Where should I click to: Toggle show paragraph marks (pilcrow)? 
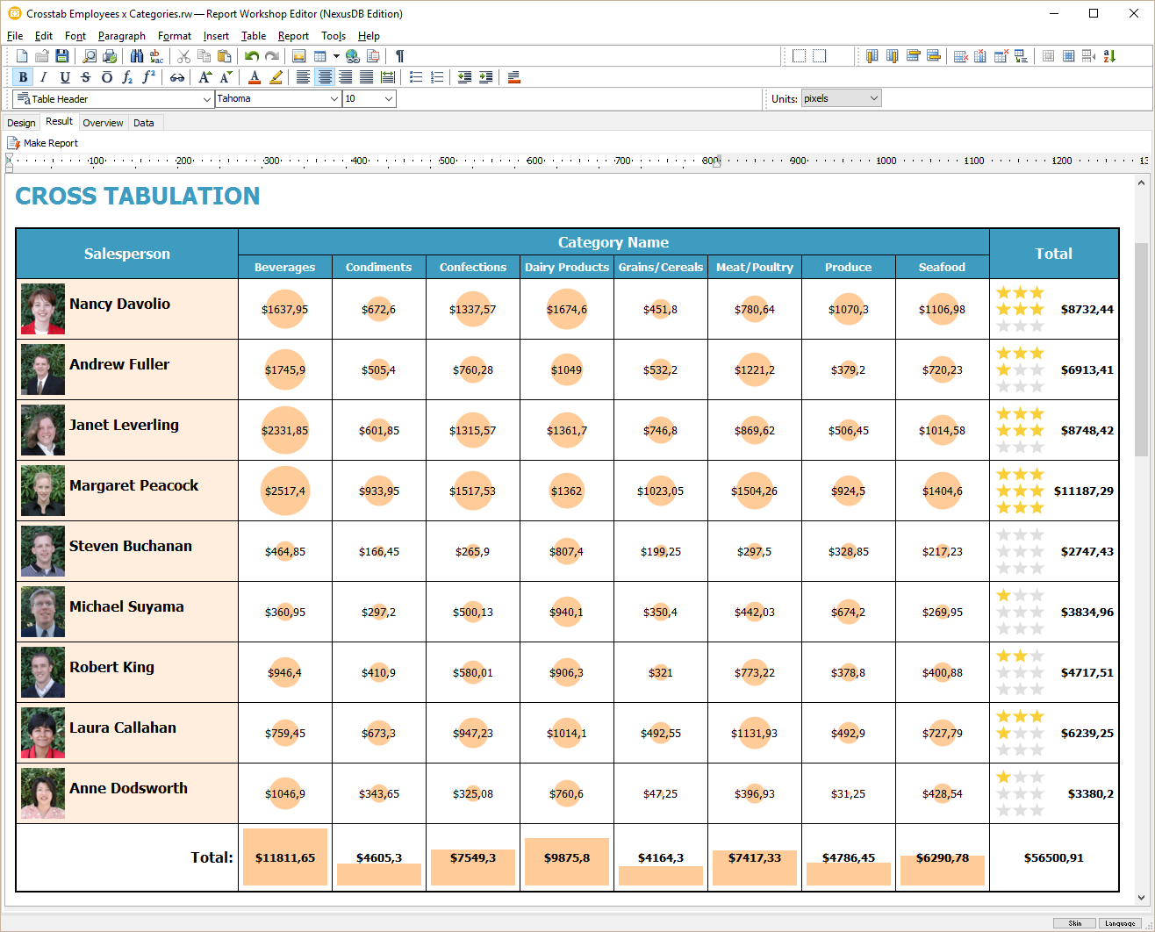pos(399,56)
